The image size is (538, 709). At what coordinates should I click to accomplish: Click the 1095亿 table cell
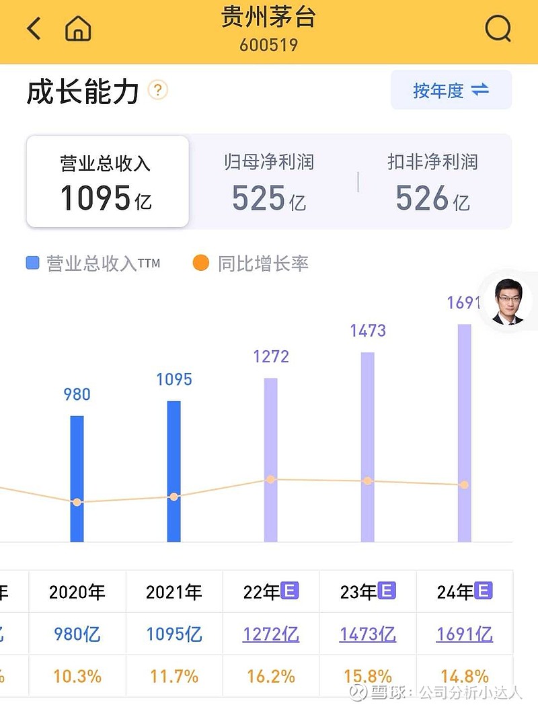click(174, 634)
